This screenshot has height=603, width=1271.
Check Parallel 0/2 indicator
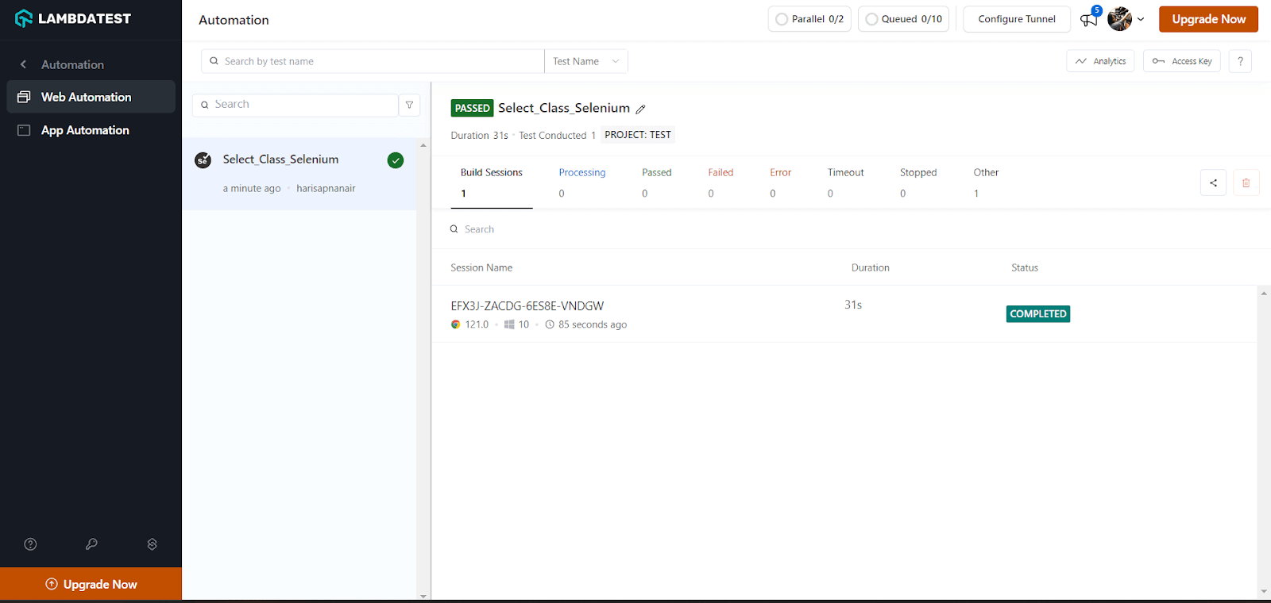click(809, 19)
